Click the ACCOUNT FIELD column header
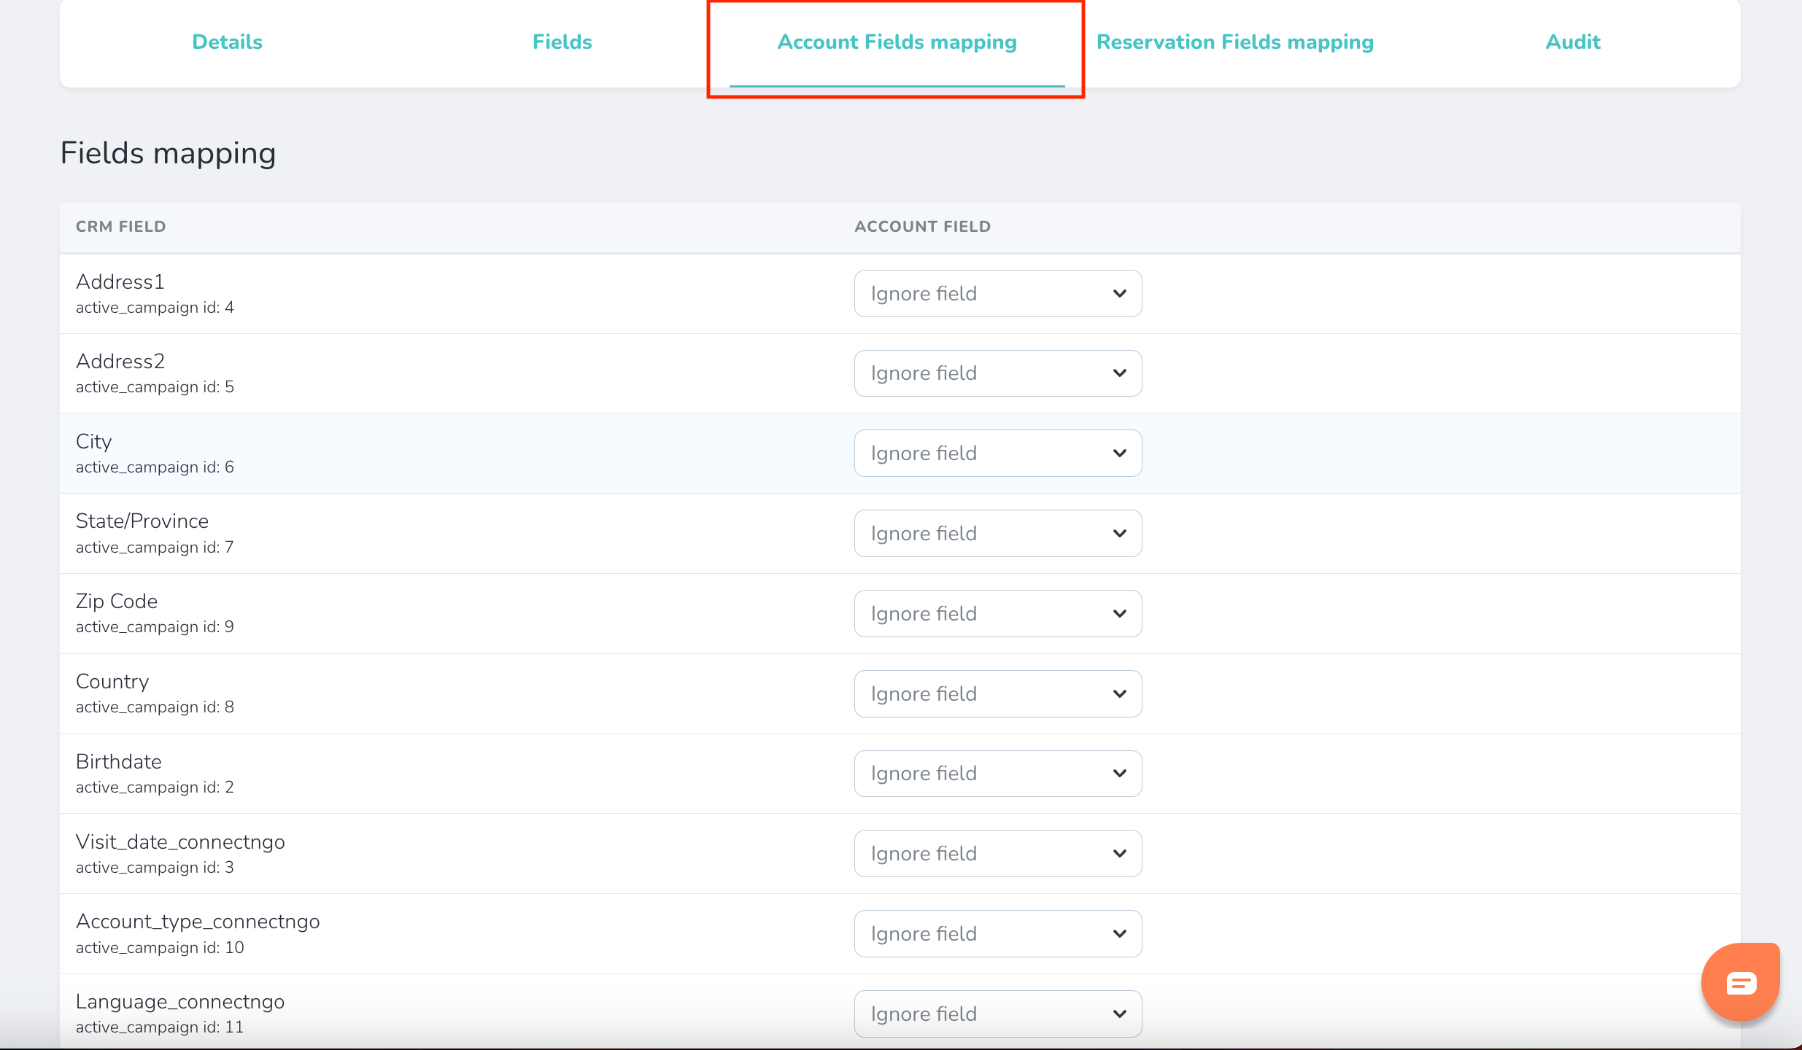The image size is (1802, 1050). (922, 227)
